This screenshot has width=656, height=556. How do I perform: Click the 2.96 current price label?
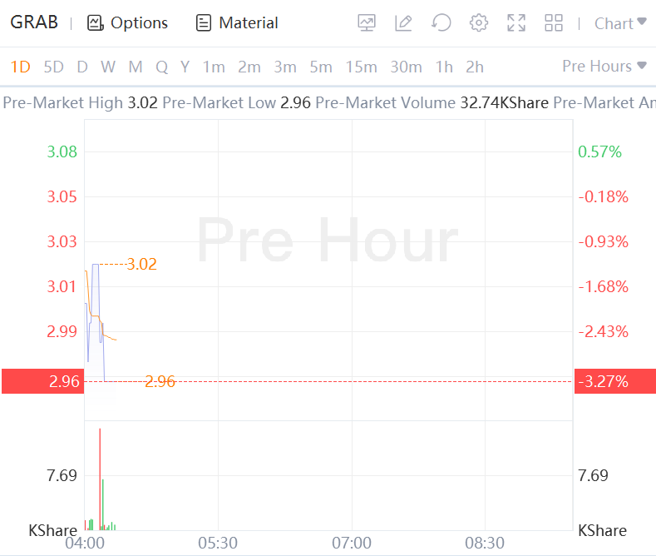point(42,382)
